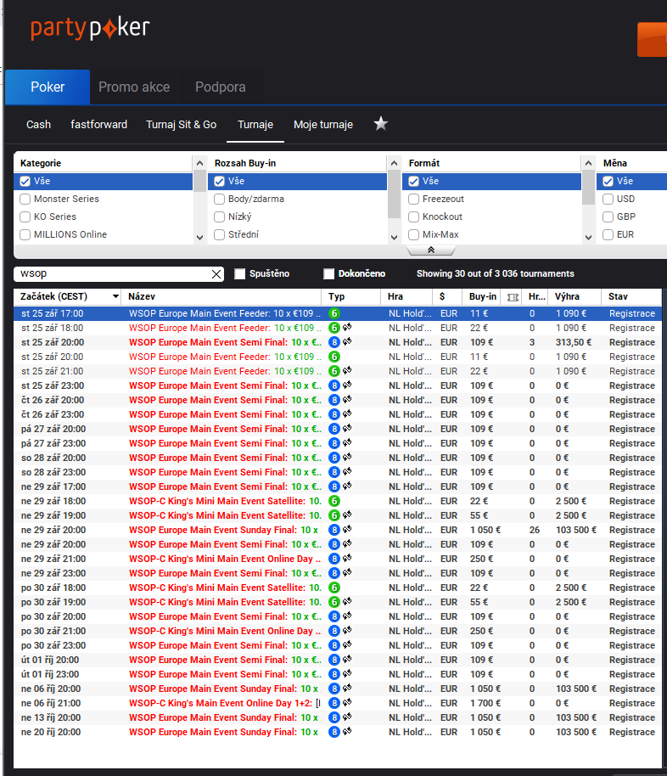This screenshot has width=667, height=776.
Task: Click blue 8 badge in čt 26 zář 23:00 row
Action: pyautogui.click(x=334, y=414)
